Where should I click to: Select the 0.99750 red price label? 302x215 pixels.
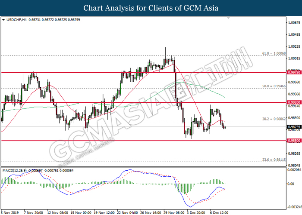pyautogui.click(x=294, y=72)
